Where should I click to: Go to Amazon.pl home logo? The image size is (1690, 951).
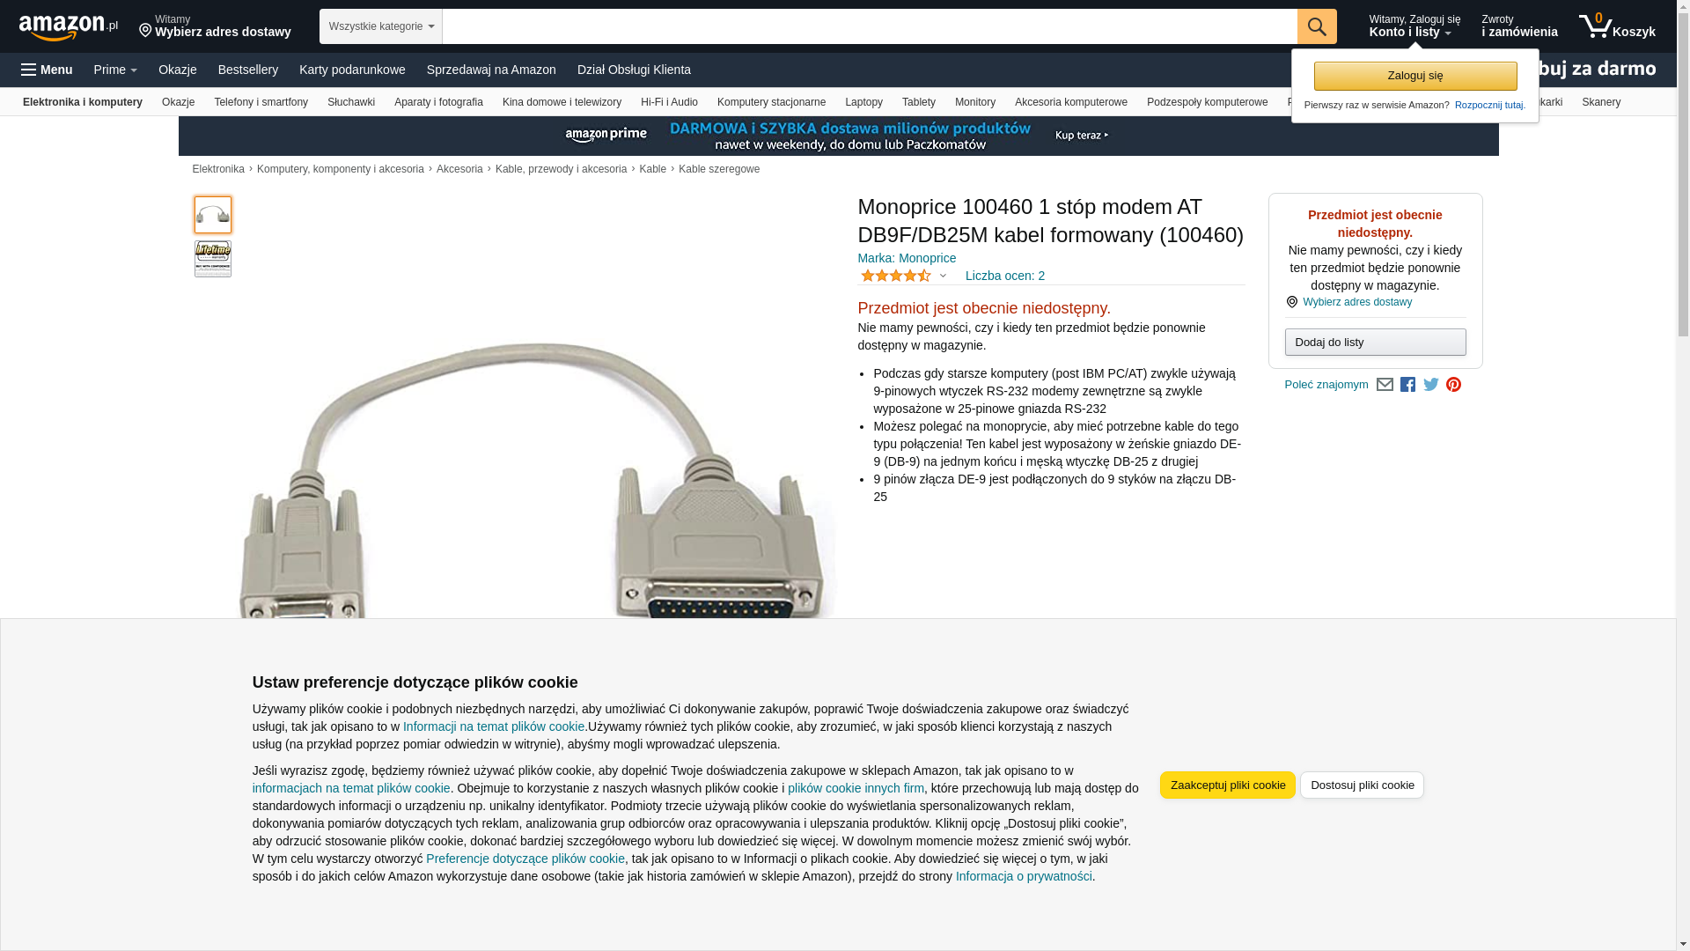point(69,27)
